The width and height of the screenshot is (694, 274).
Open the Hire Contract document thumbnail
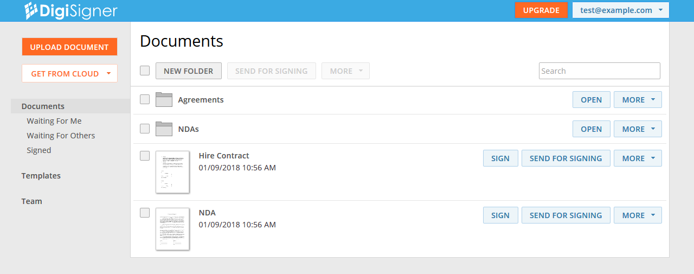click(172, 172)
